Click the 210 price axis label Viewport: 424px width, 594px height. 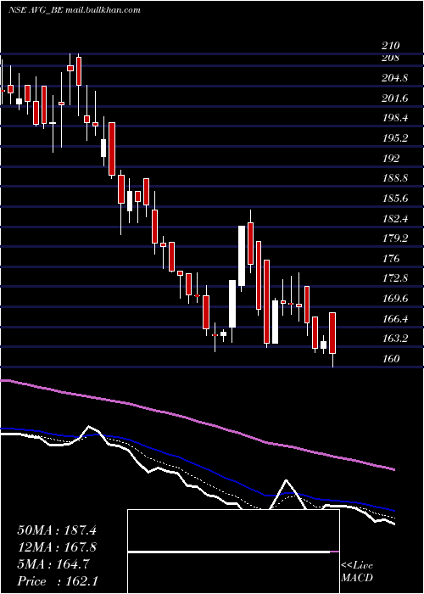[x=390, y=46]
